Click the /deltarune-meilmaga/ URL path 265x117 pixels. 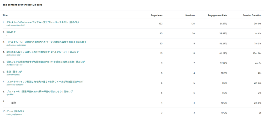pos(16,45)
